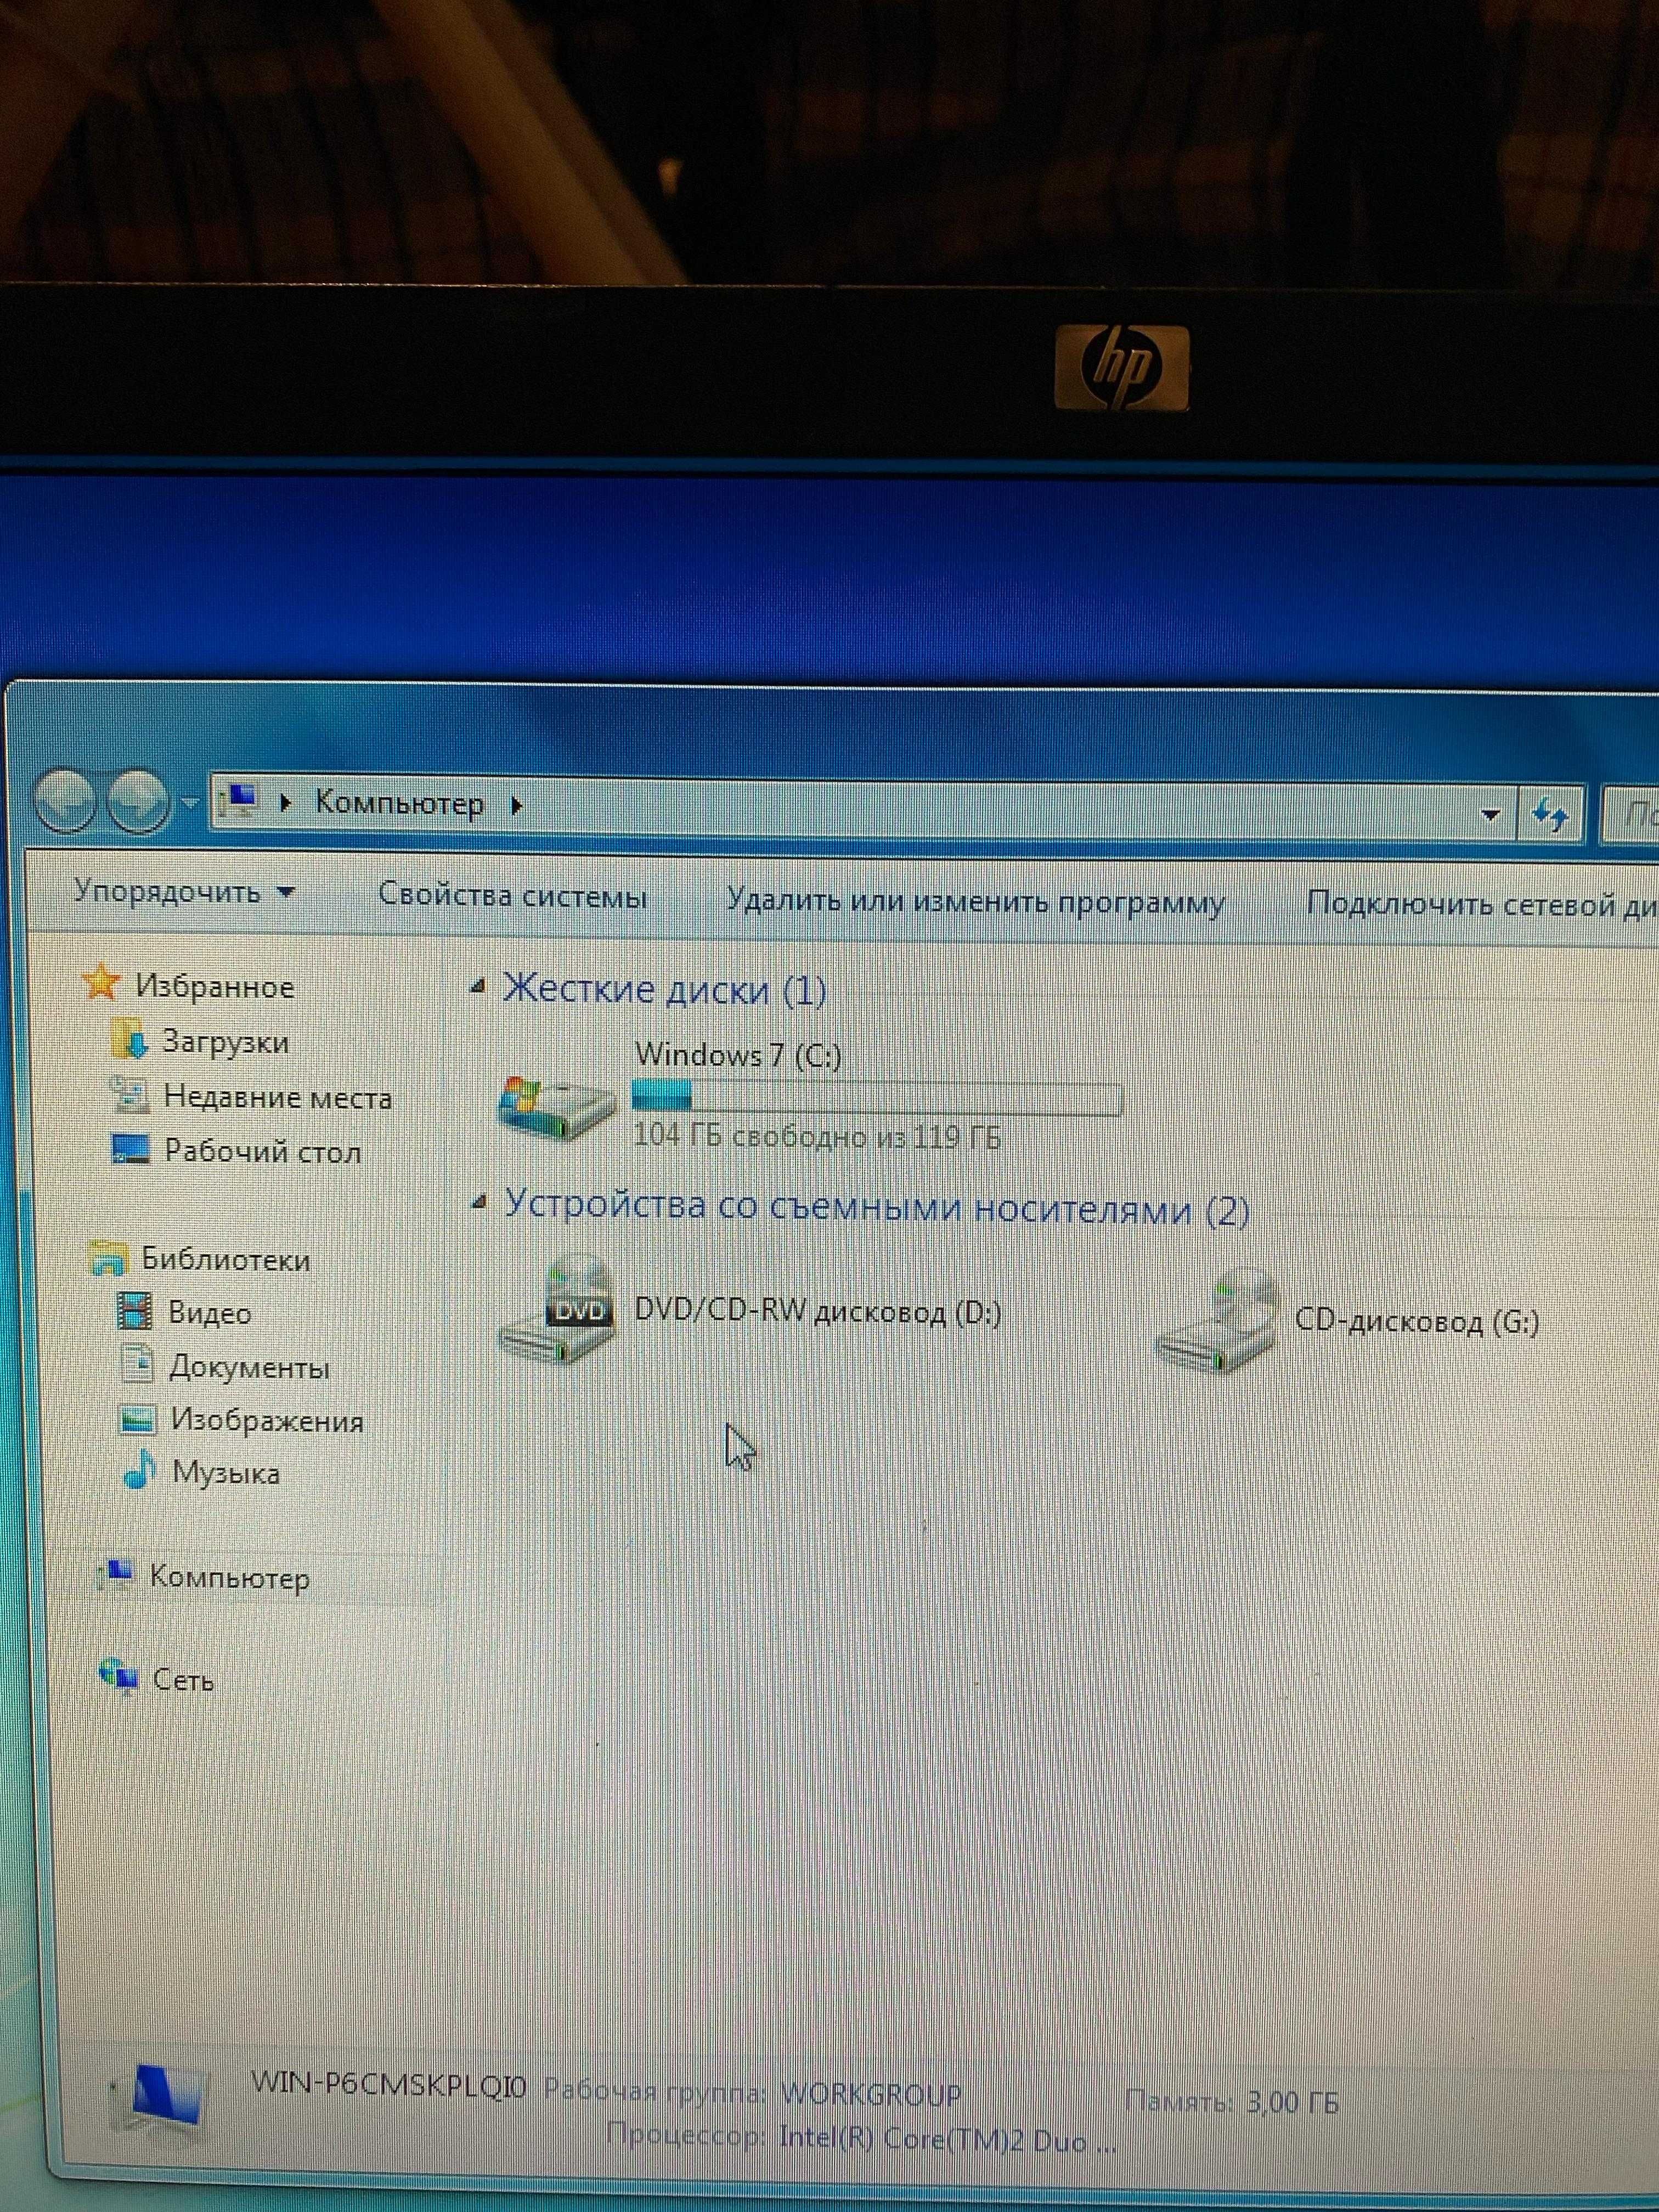Select Библиотеки in the navigation pane
The height and width of the screenshot is (2212, 1659).
[x=225, y=1259]
